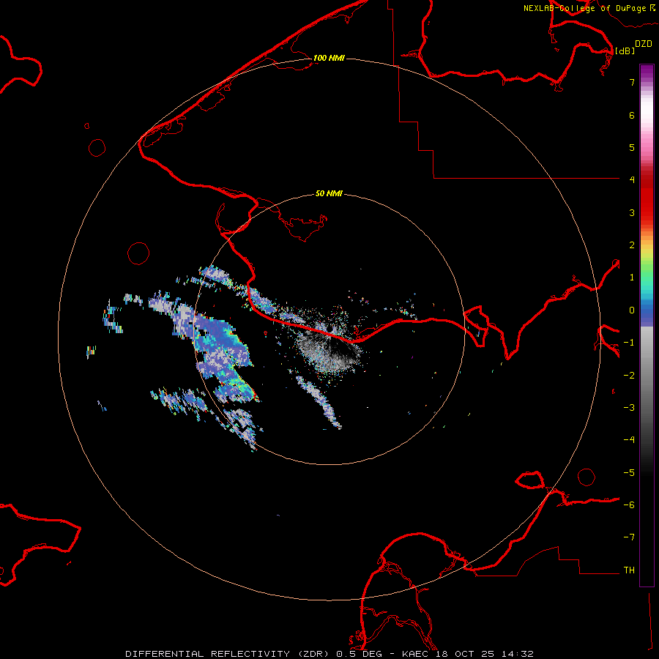
Task: Click the blue band near 0 dB
Action: tap(647, 311)
